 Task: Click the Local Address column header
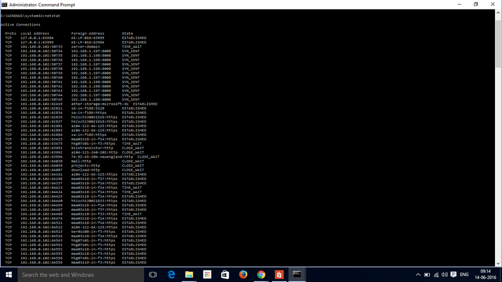coord(35,33)
